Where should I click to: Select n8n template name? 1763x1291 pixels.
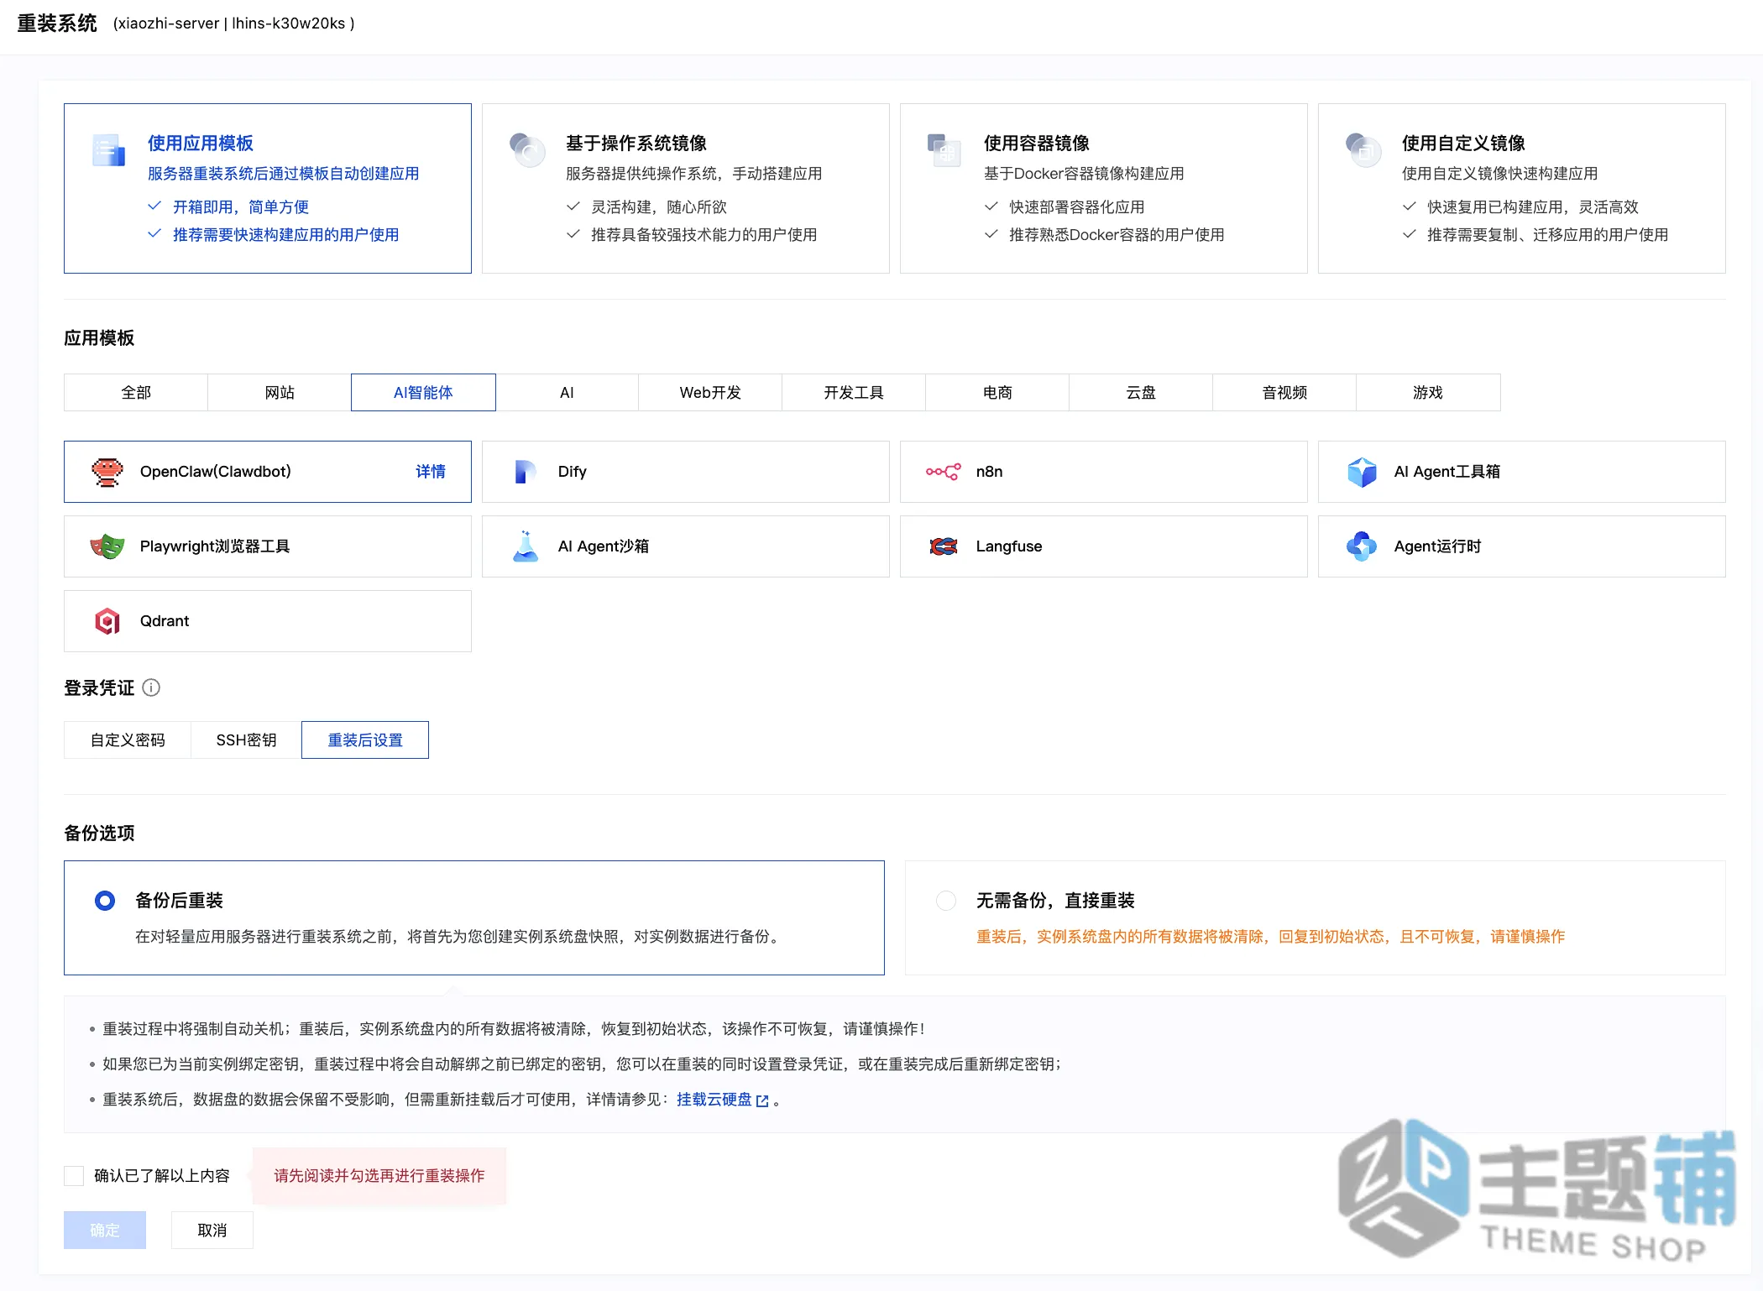pyautogui.click(x=990, y=472)
